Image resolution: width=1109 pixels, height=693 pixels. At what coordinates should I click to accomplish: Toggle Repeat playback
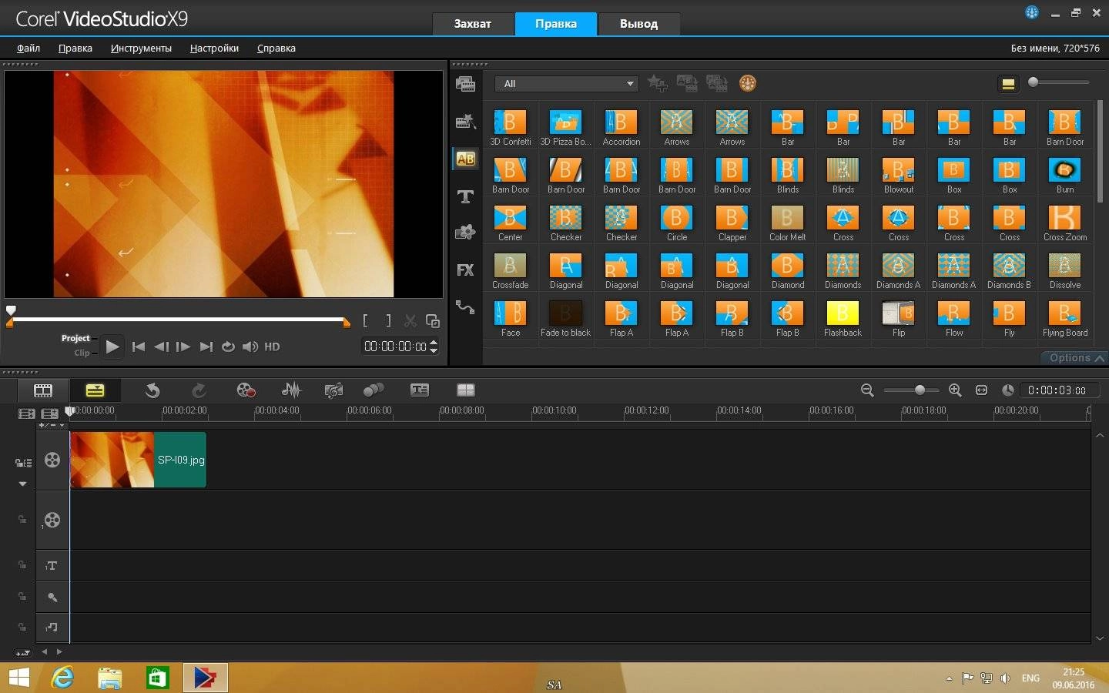tap(228, 346)
